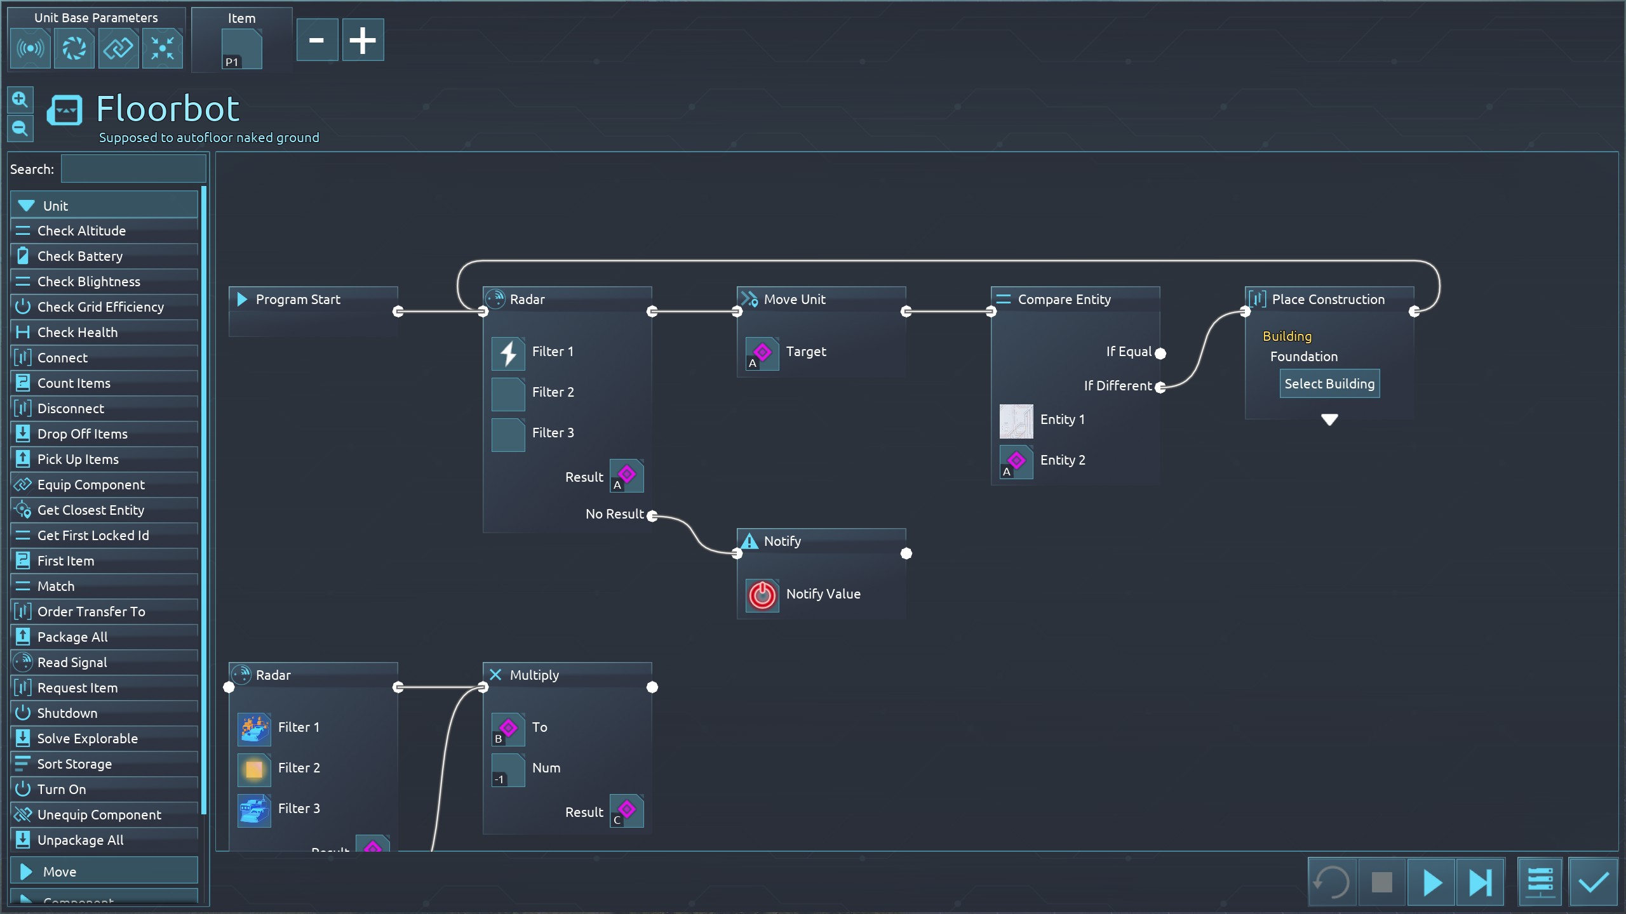Expand Place Construction node down arrow
The height and width of the screenshot is (914, 1626).
[x=1329, y=420]
